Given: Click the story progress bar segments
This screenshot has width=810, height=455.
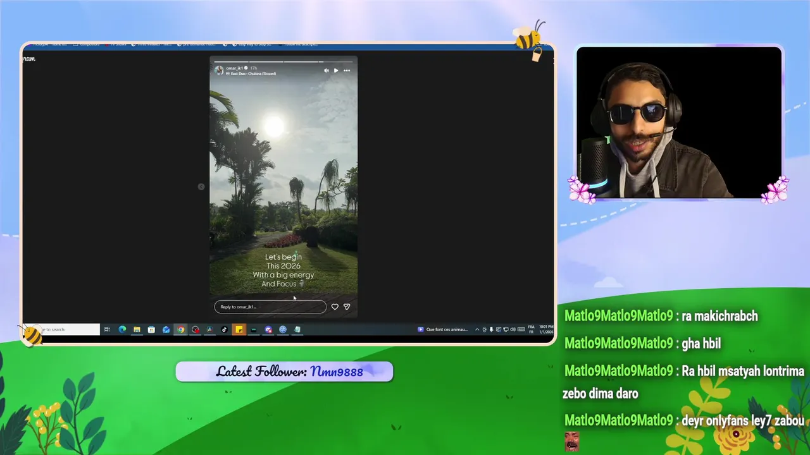Looking at the screenshot, I should tap(283, 61).
